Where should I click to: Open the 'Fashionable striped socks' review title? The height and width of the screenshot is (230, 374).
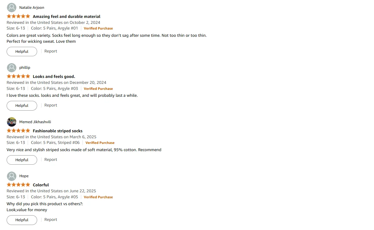(x=58, y=131)
